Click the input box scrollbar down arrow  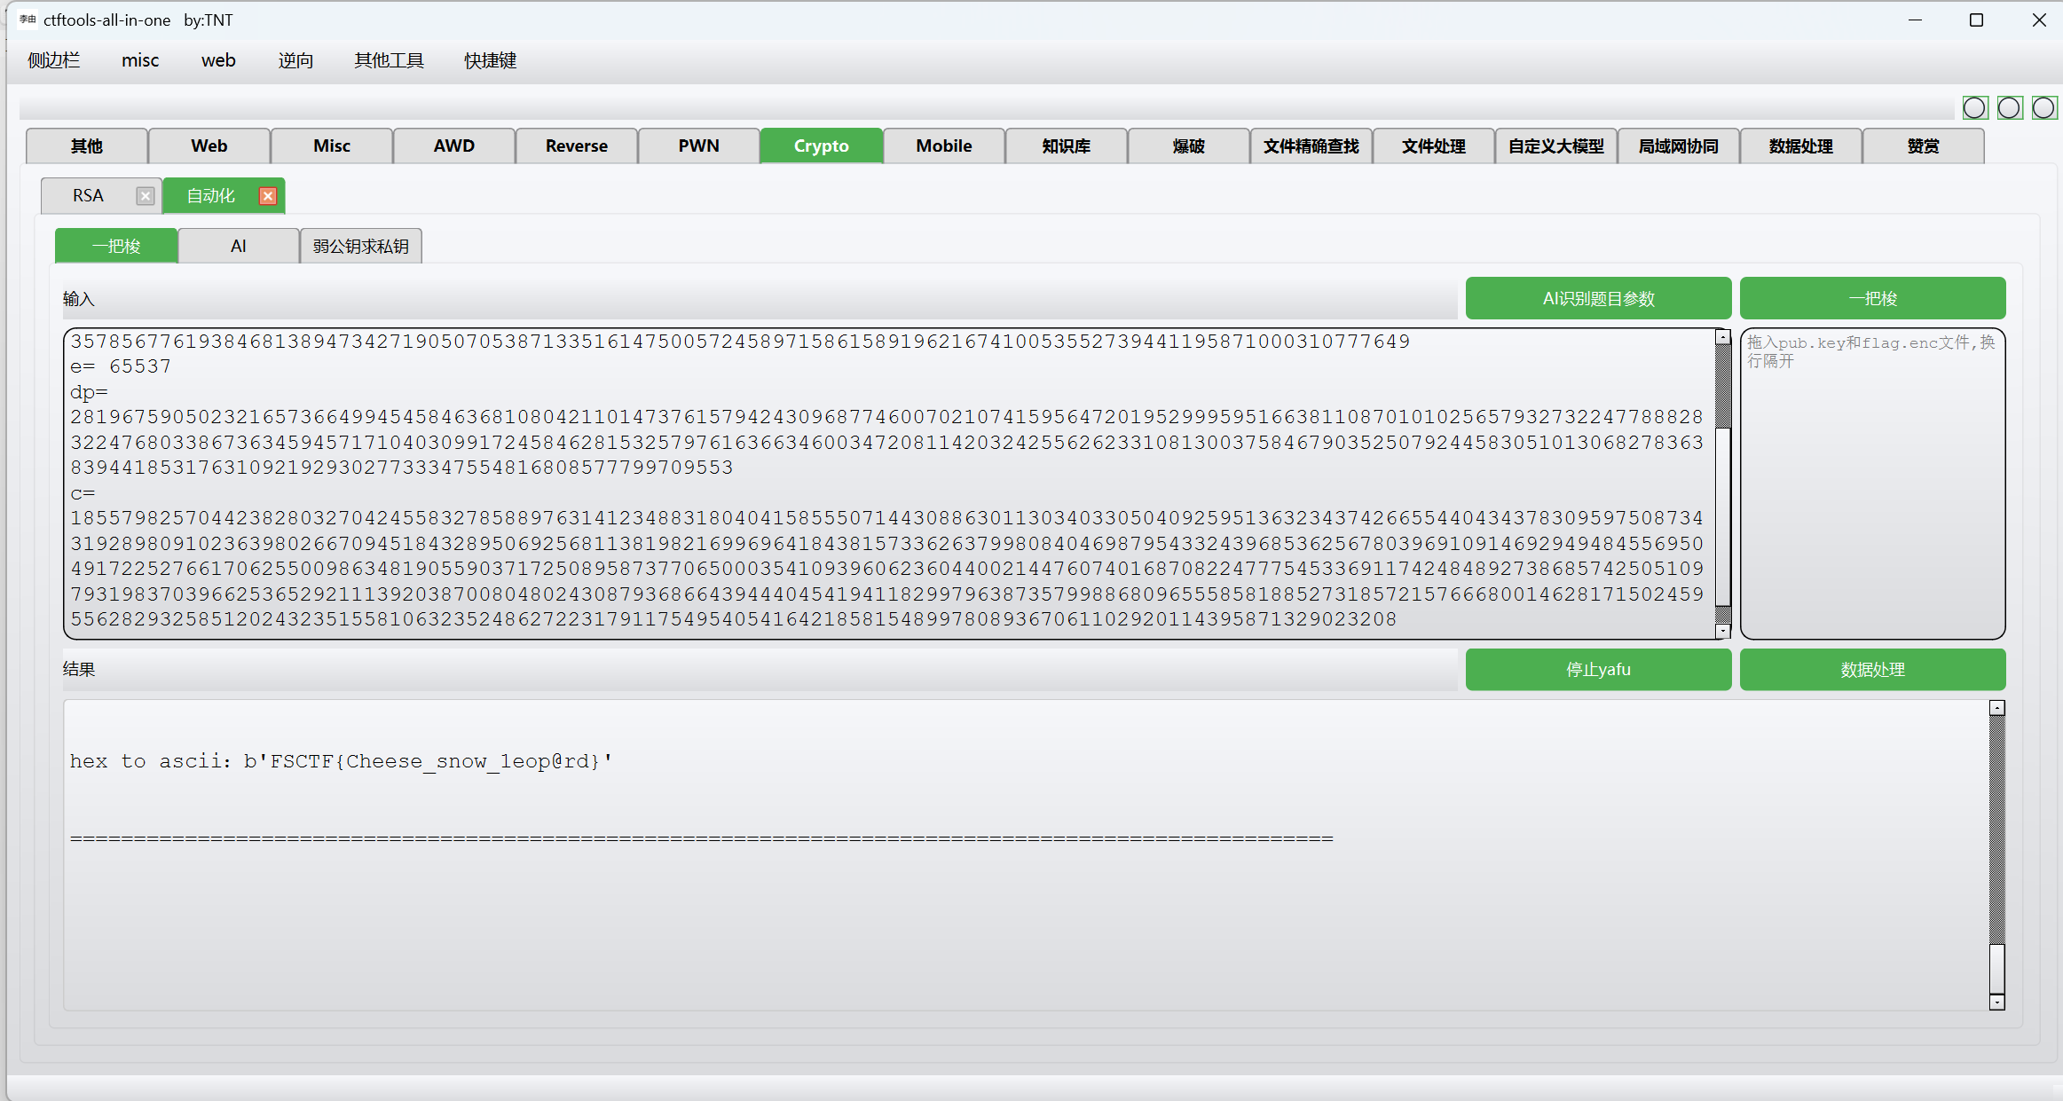click(1722, 631)
